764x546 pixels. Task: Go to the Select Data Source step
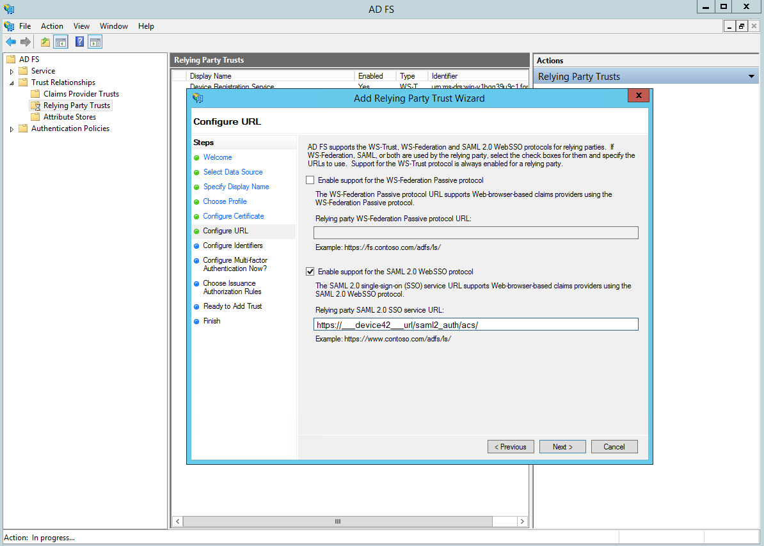233,172
